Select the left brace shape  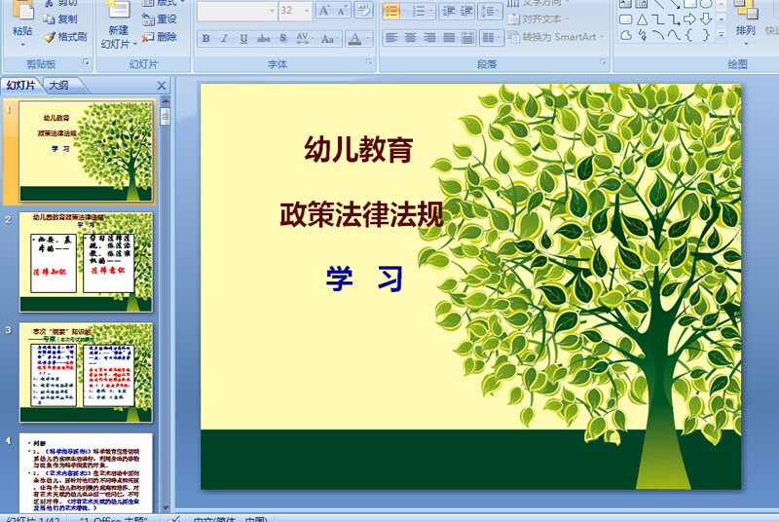pos(689,35)
